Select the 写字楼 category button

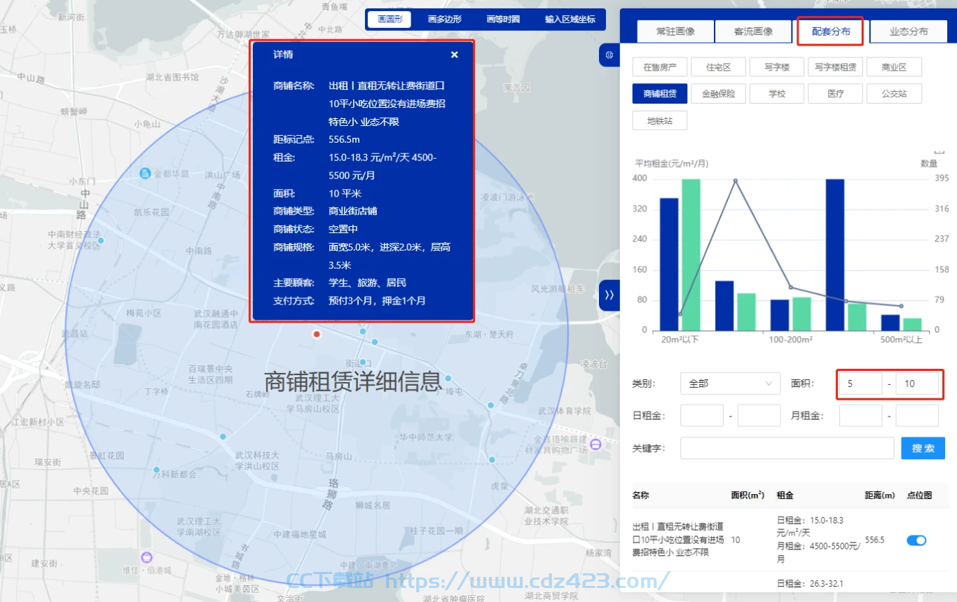pyautogui.click(x=777, y=67)
